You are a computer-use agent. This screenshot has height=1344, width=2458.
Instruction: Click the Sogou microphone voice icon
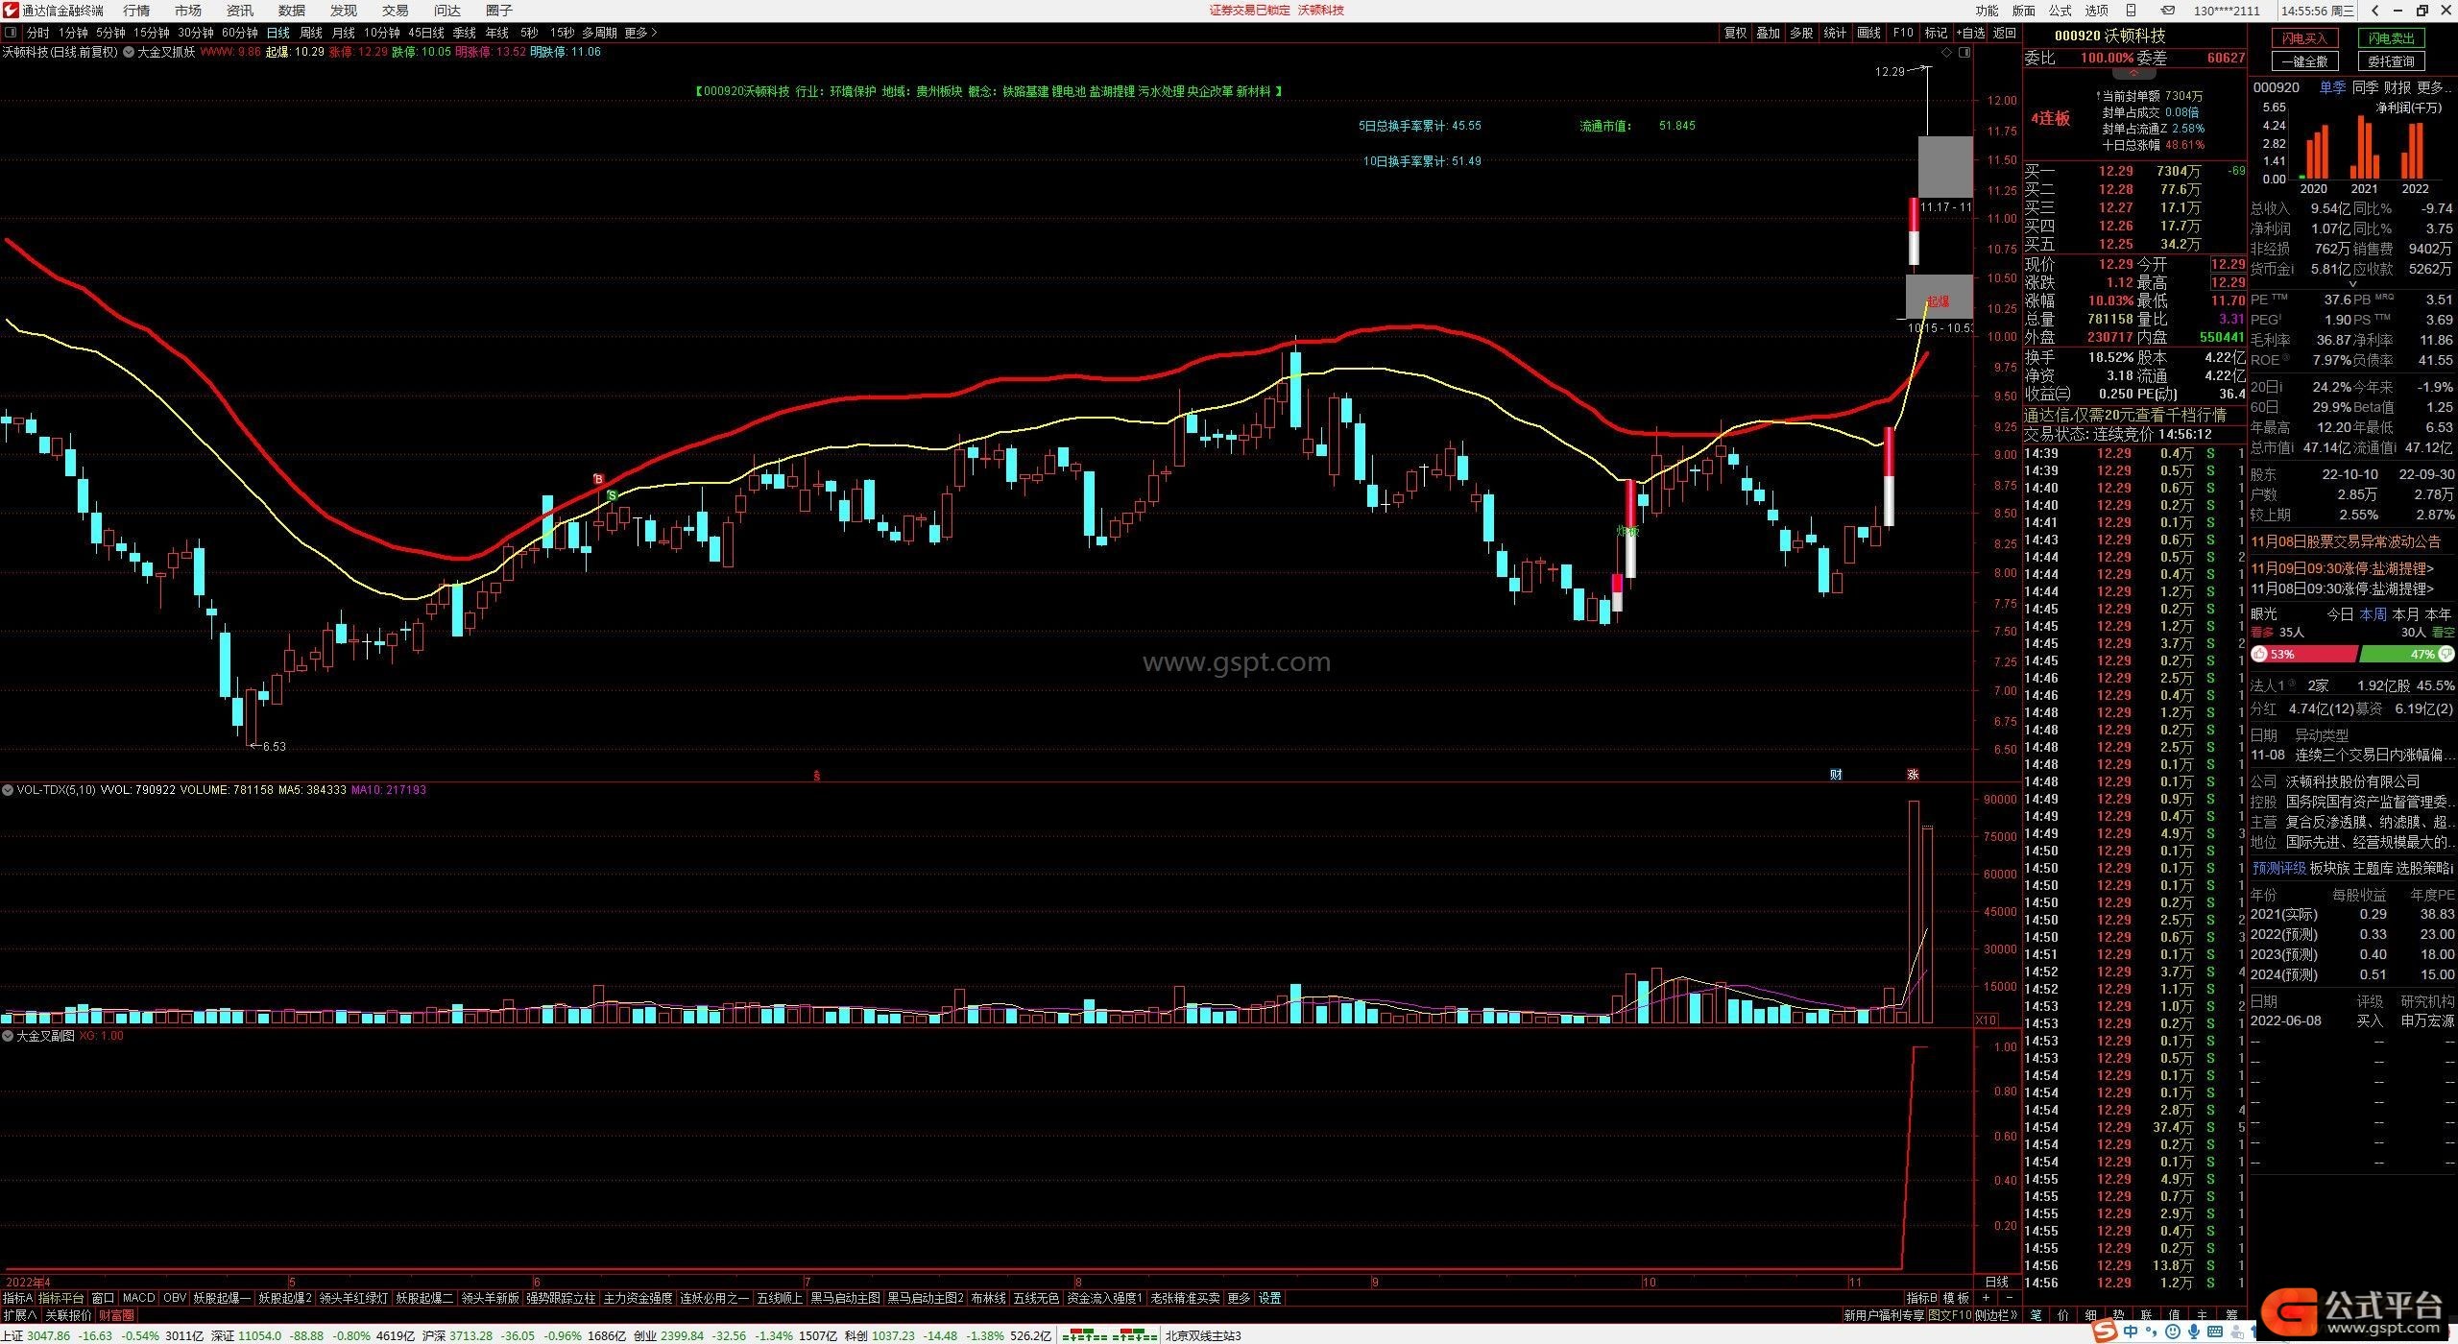click(x=2194, y=1332)
